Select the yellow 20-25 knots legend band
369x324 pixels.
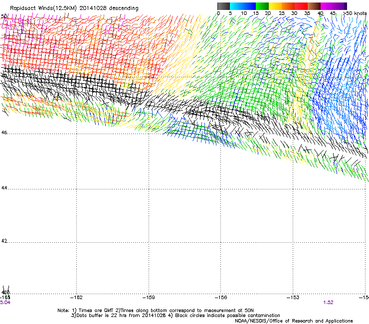275,6
